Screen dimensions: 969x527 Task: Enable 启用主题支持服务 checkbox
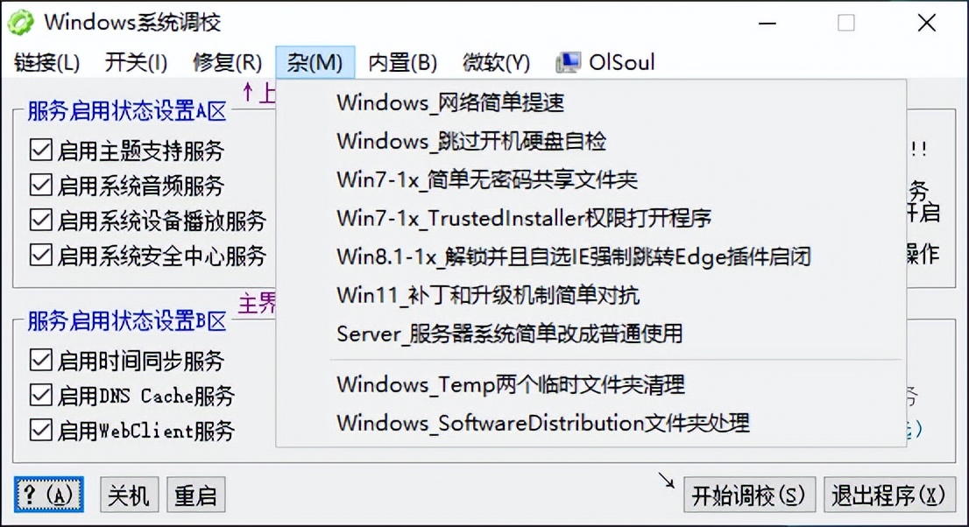coord(41,151)
